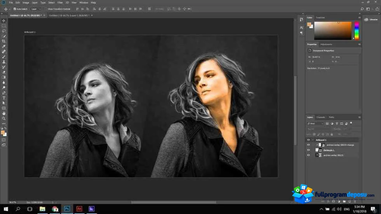This screenshot has height=214, width=381.
Task: Select the Zoom tool in the toolbox
Action: coord(3,118)
